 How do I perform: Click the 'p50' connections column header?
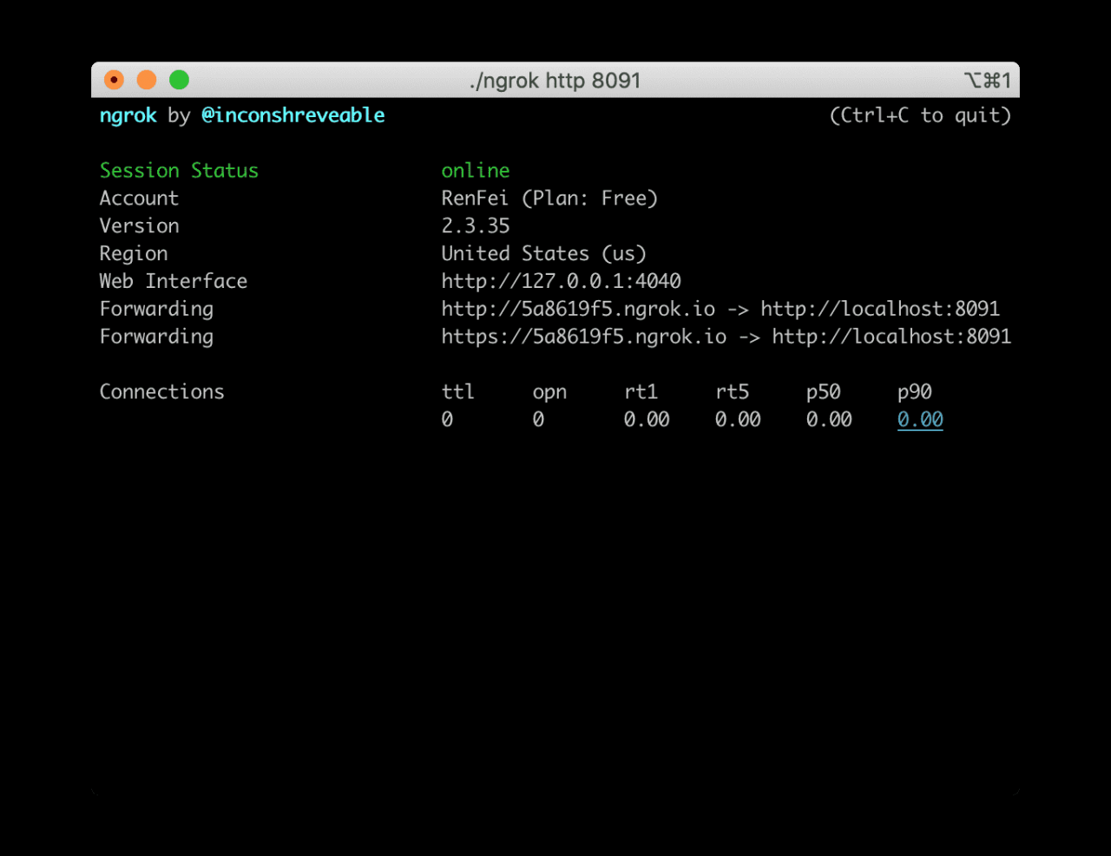tap(823, 392)
